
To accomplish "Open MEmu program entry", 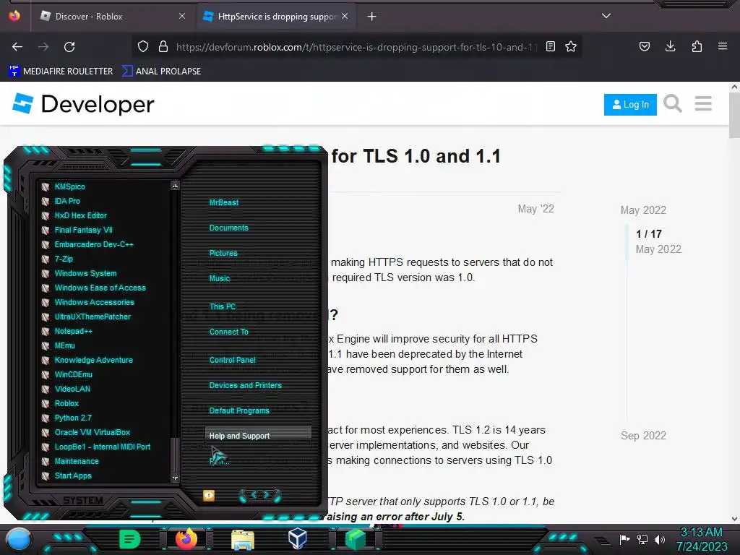I will click(64, 345).
